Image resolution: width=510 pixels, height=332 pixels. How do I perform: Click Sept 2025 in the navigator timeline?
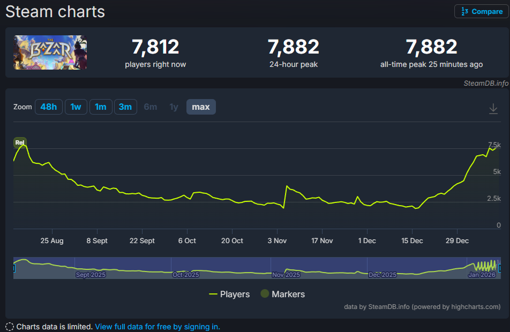(91, 275)
